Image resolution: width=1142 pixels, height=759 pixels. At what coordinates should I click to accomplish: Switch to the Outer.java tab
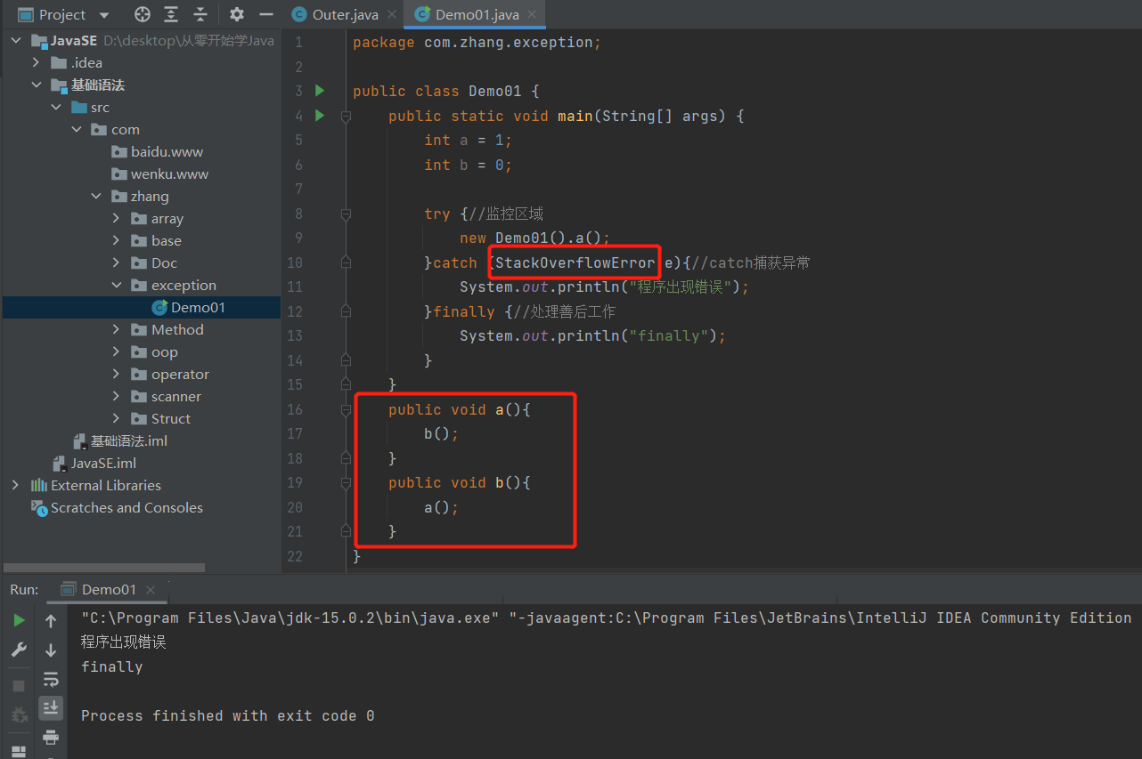(x=345, y=14)
